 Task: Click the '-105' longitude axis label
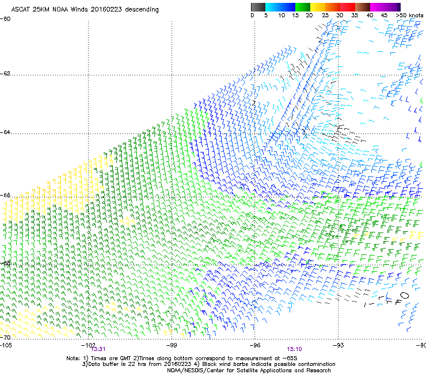pos(6,345)
